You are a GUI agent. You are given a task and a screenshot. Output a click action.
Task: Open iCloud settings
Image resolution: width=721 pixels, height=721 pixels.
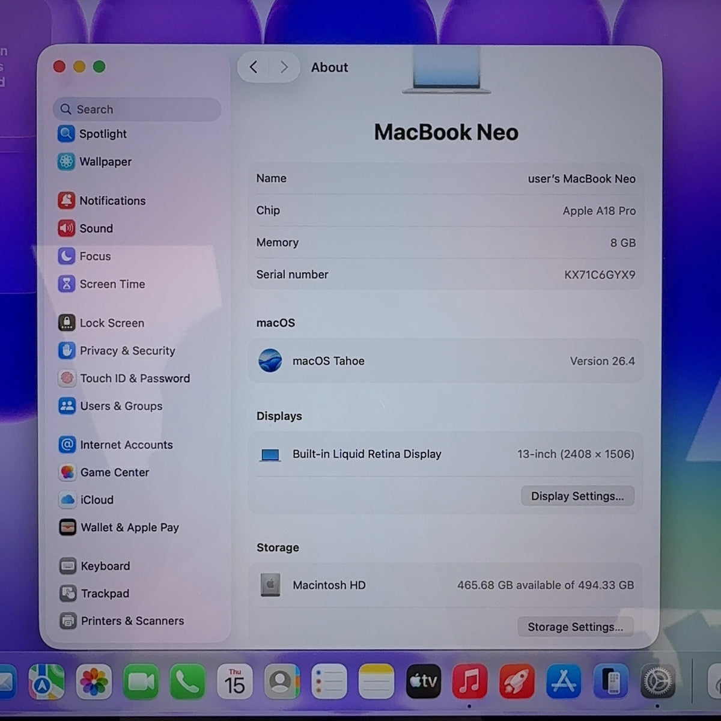pyautogui.click(x=87, y=499)
